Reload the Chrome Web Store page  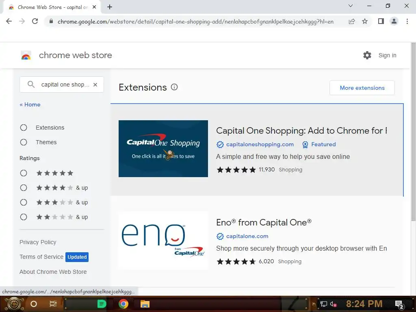(x=35, y=21)
